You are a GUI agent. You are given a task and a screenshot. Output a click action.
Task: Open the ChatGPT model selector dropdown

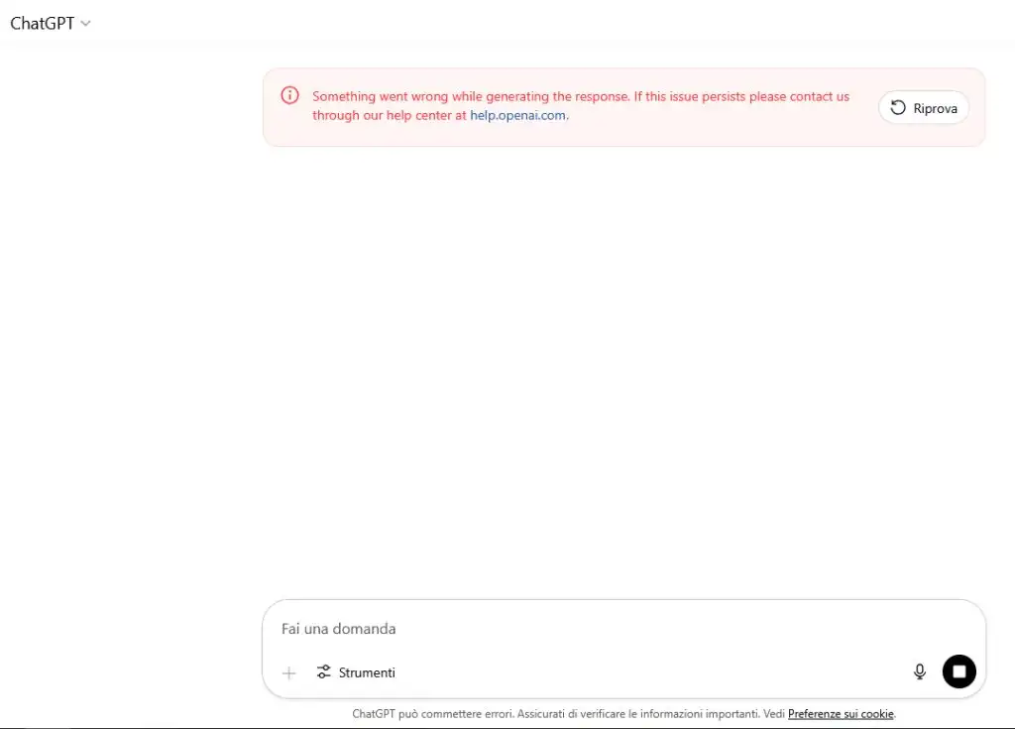pos(50,24)
